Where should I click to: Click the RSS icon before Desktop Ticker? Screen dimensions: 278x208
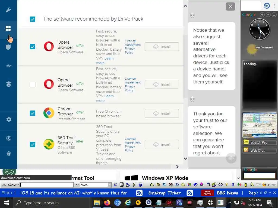pyautogui.click(x=139, y=193)
